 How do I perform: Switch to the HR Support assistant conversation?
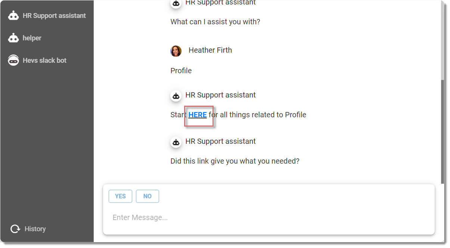[54, 15]
